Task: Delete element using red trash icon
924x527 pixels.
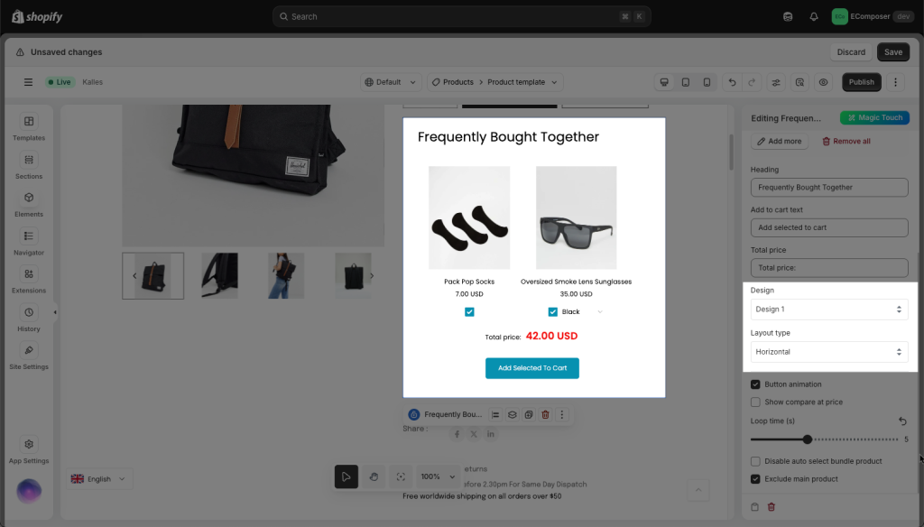Action: coord(545,414)
